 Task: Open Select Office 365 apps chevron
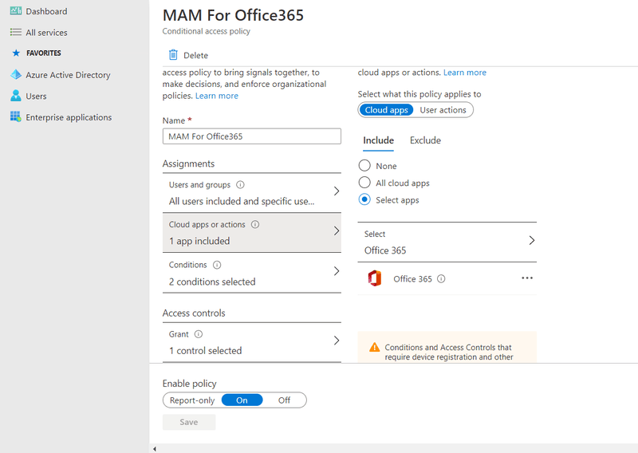tap(531, 240)
